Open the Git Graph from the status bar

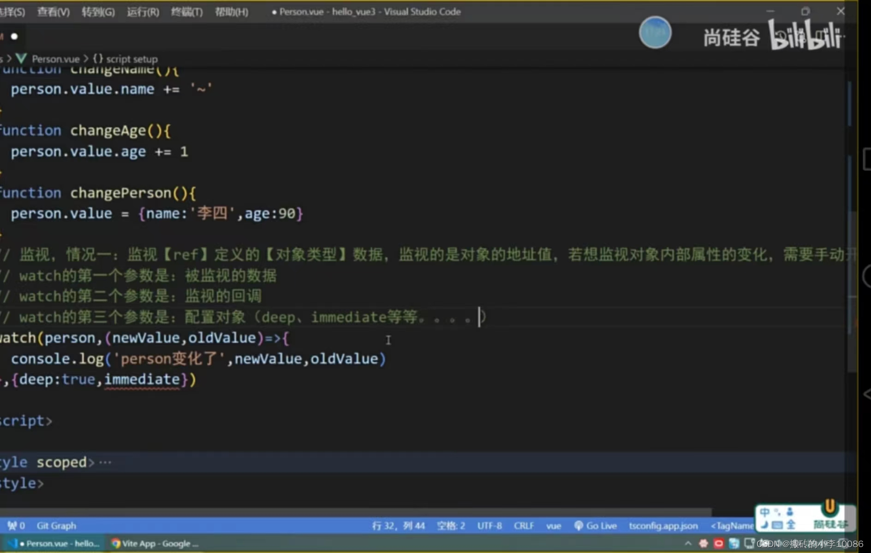[x=56, y=525]
